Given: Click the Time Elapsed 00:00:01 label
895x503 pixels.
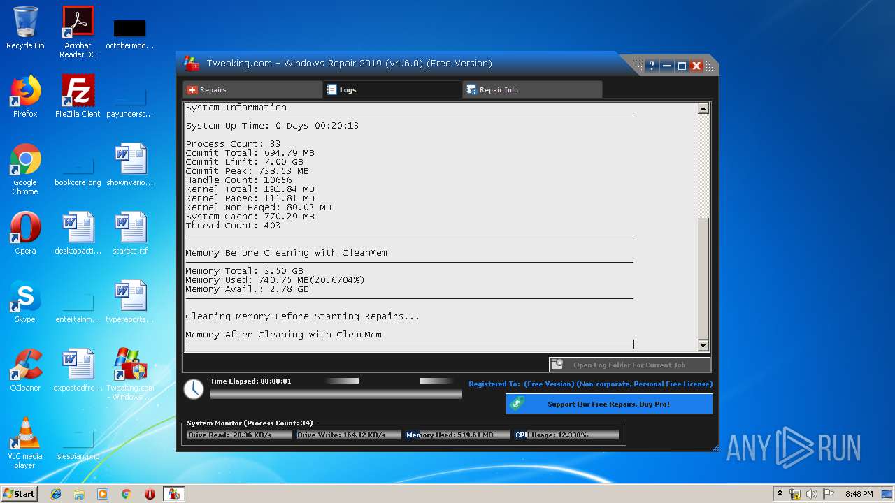Looking at the screenshot, I should point(250,381).
